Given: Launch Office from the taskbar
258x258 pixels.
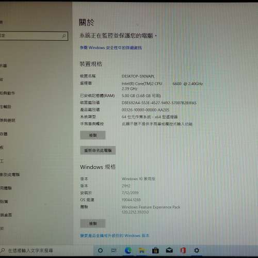Looking at the screenshot, I should point(183,250).
